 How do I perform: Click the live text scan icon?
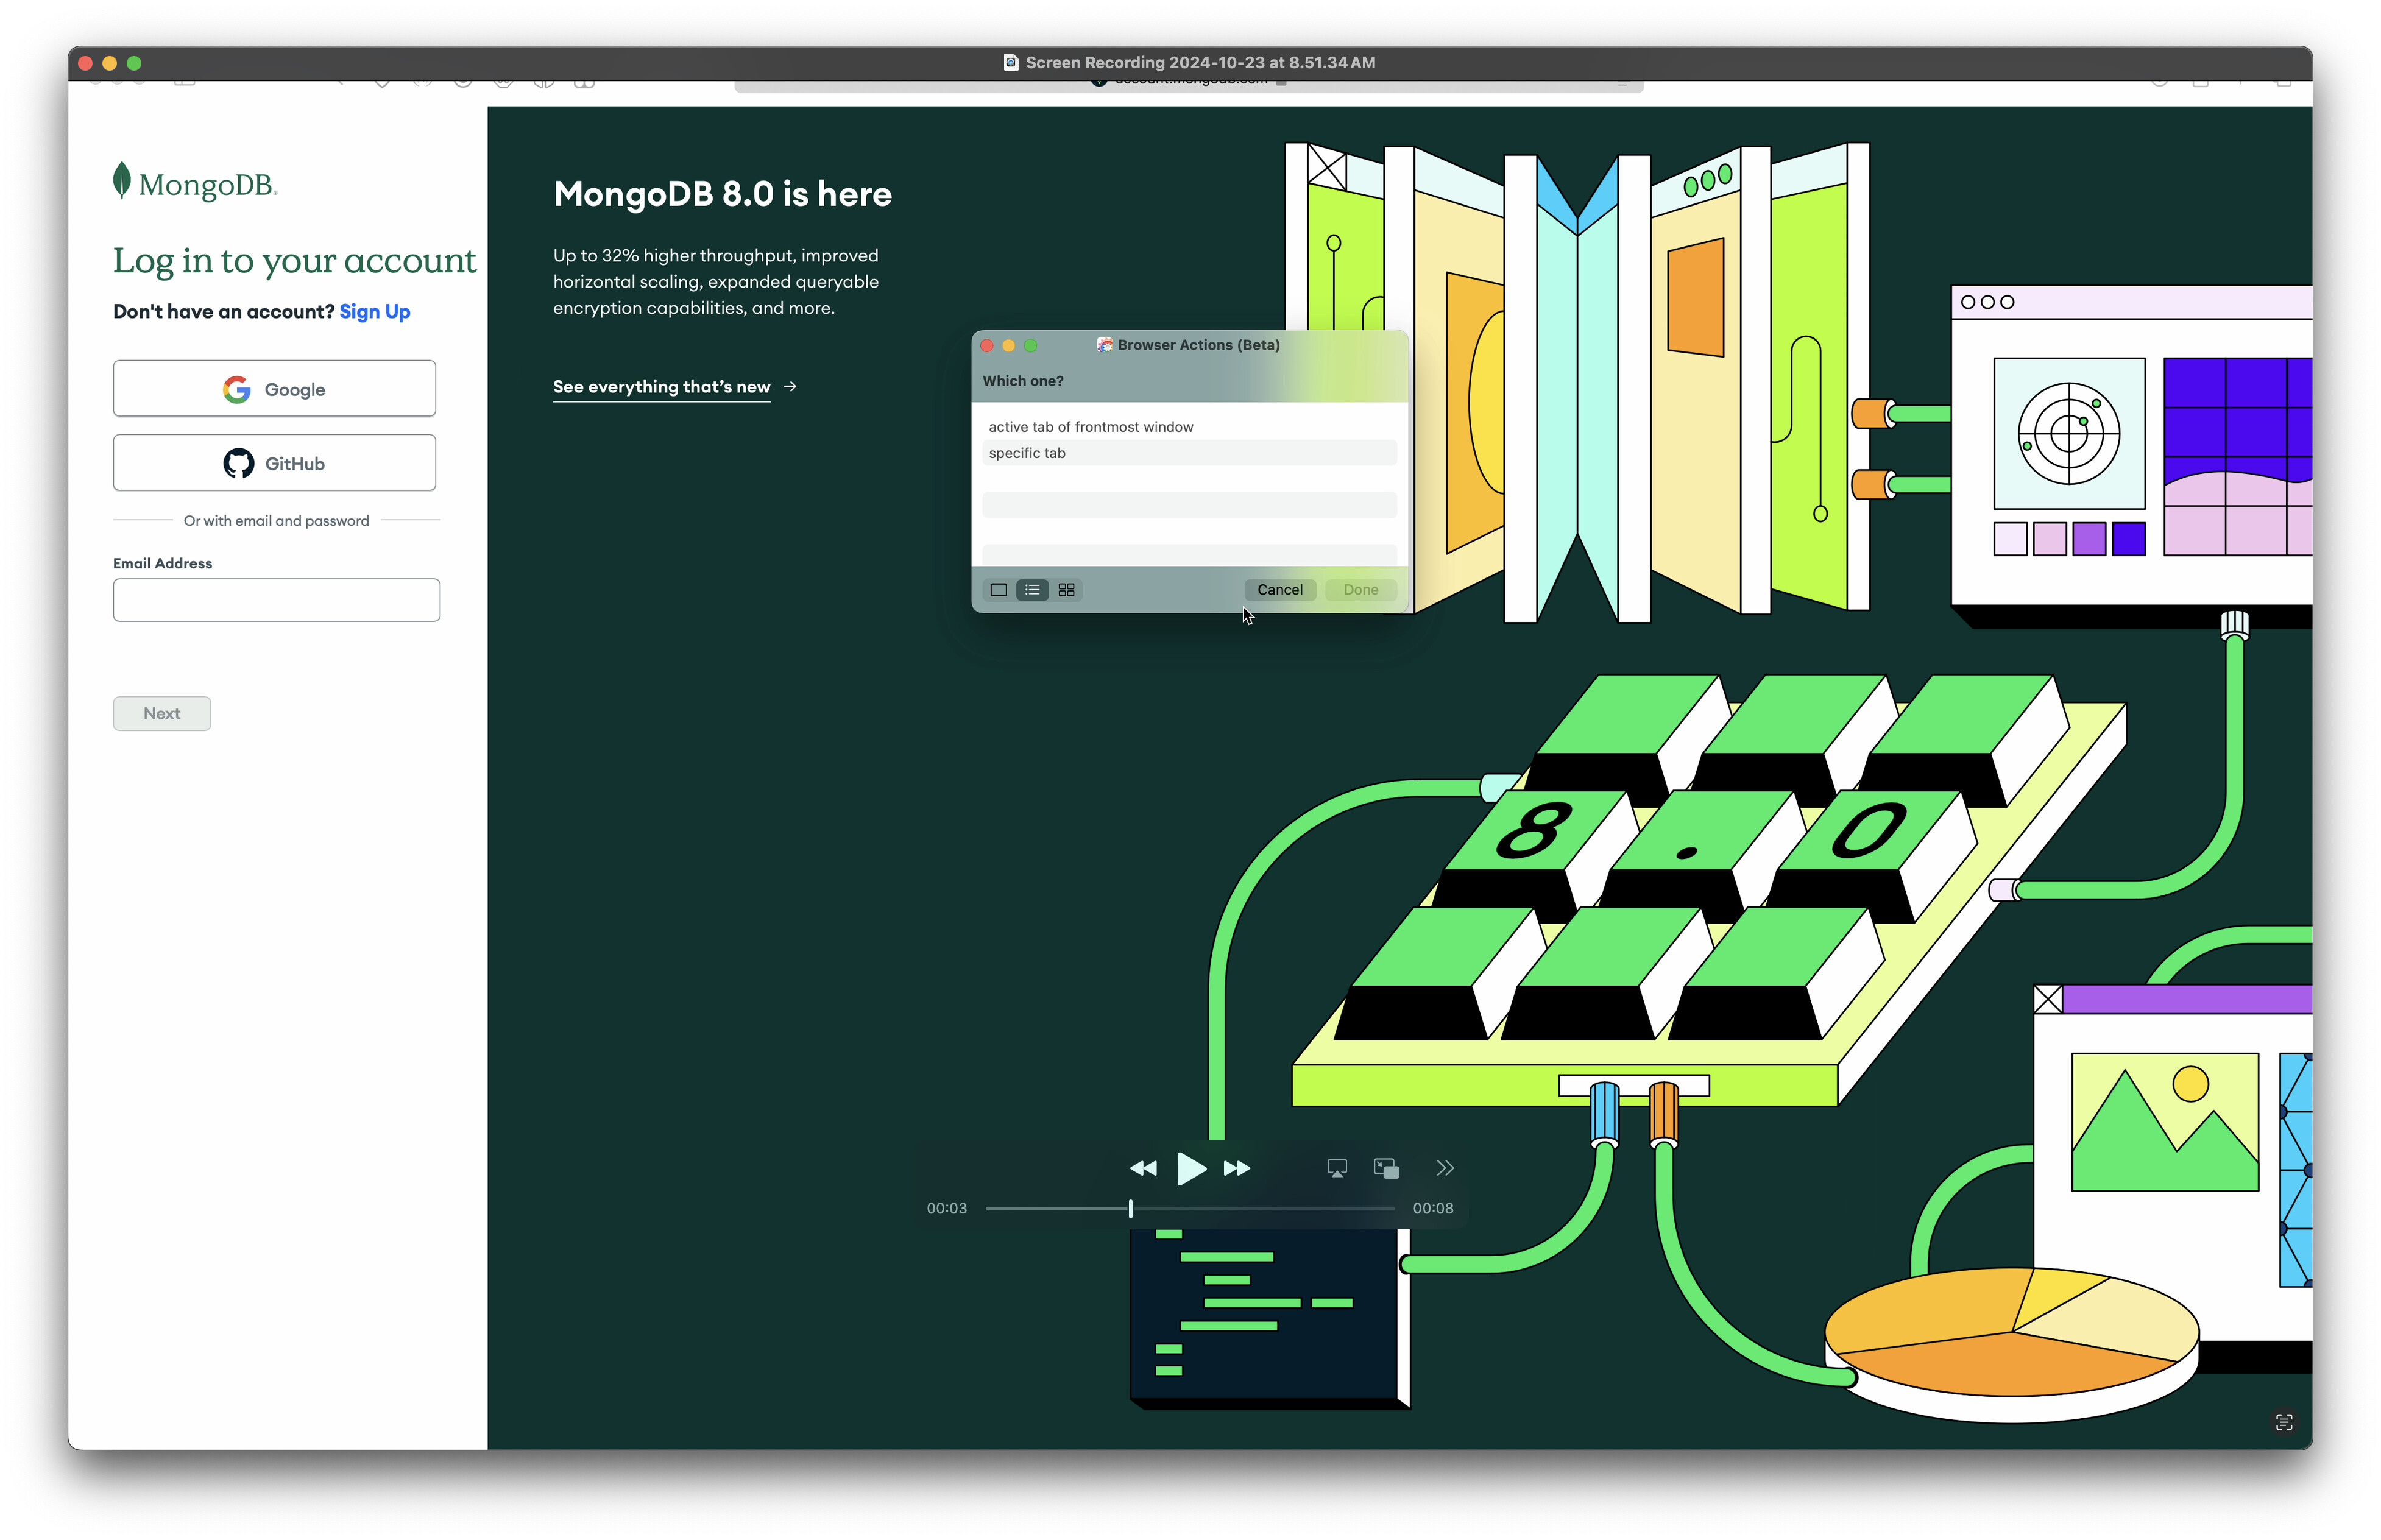(x=2283, y=1421)
